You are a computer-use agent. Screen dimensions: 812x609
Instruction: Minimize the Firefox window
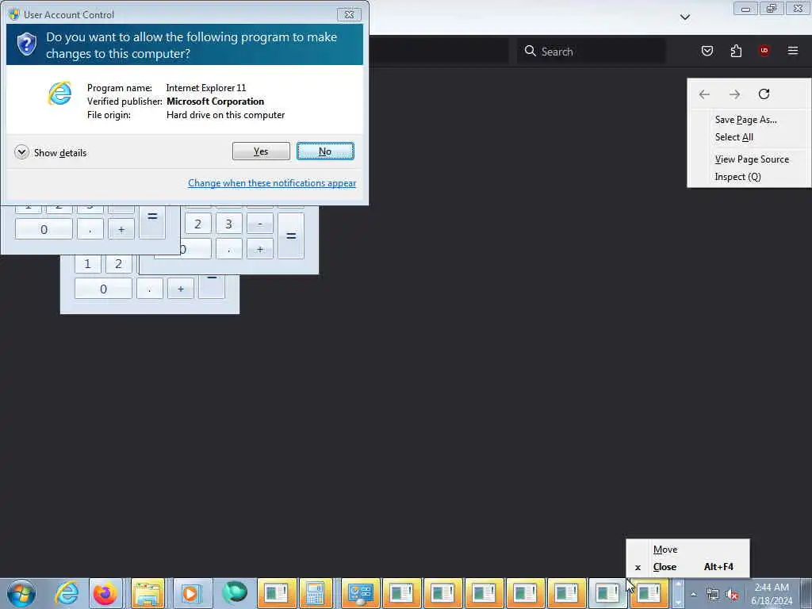pos(745,9)
